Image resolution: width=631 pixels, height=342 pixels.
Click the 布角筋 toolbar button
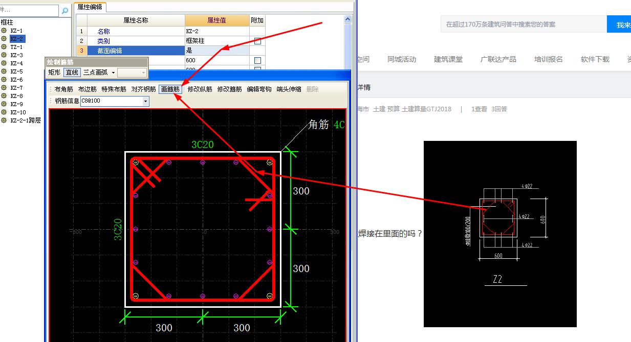click(x=64, y=89)
